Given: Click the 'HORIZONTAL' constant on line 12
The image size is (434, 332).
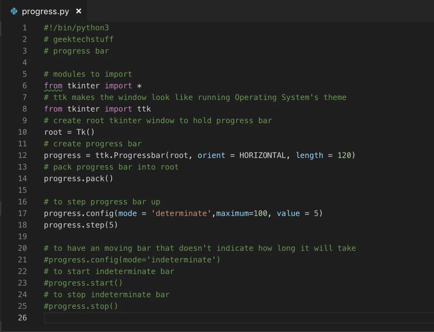Looking at the screenshot, I should tap(263, 155).
